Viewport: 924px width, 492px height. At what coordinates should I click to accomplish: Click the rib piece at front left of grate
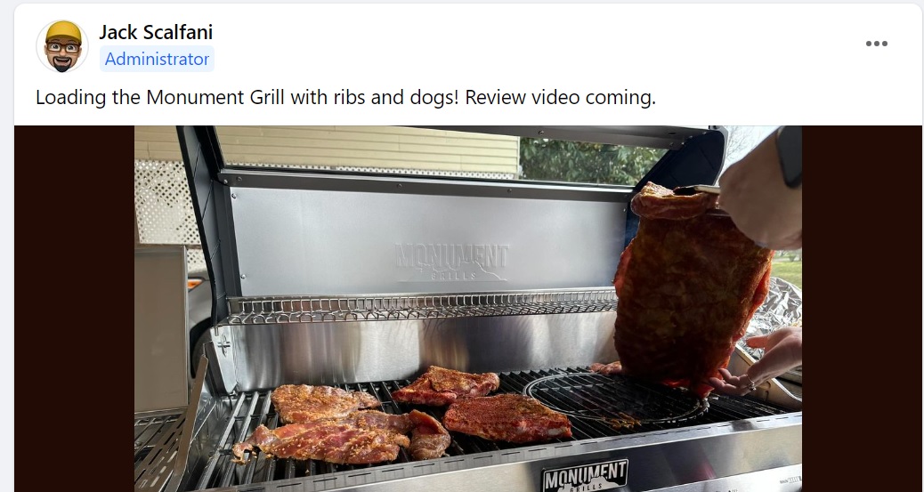click(x=323, y=438)
